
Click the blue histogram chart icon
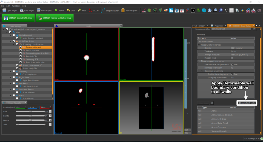[x=171, y=10]
